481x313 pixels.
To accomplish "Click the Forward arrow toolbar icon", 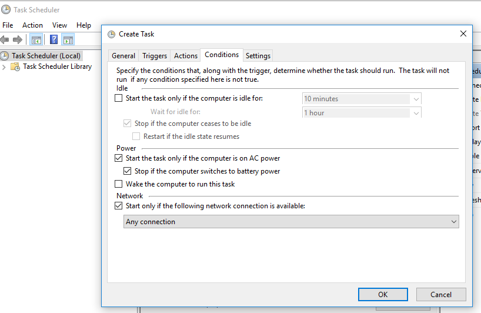I will [18, 39].
